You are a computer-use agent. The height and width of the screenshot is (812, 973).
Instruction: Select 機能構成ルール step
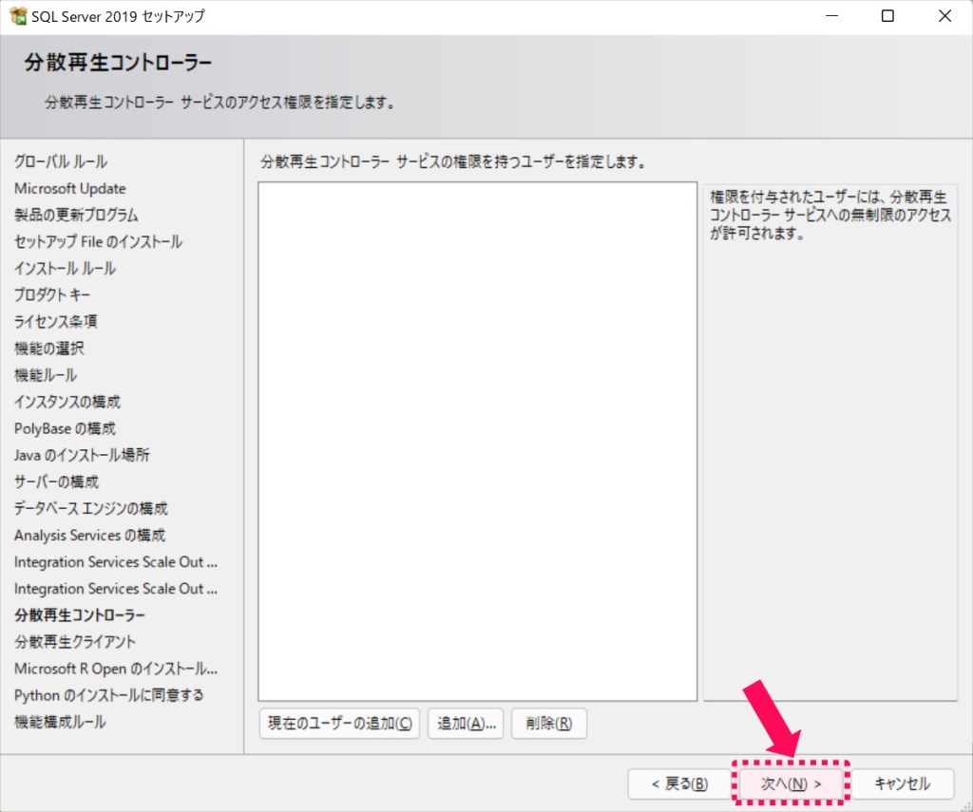point(60,722)
